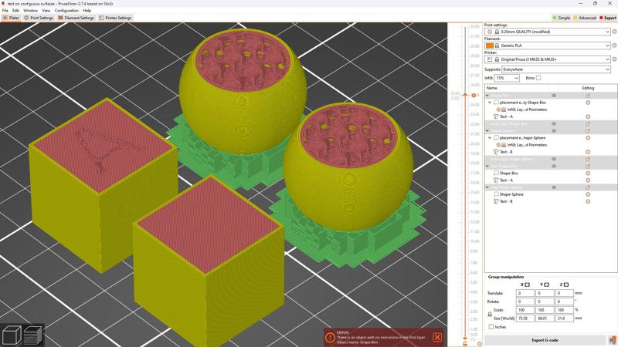This screenshot has width=618, height=347.
Task: Open the Configuration menu
Action: pos(66,11)
